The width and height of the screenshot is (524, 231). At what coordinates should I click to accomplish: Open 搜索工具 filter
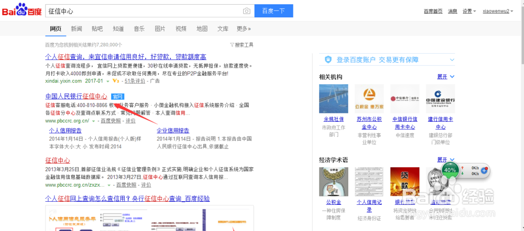pyautogui.click(x=242, y=44)
